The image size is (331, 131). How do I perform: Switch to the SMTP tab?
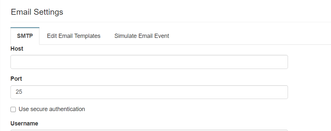coord(25,36)
